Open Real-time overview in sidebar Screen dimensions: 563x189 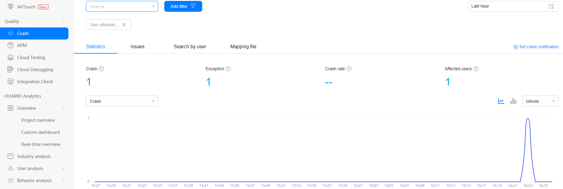pos(41,144)
